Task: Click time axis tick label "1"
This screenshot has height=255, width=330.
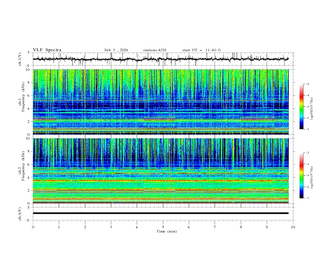Action: pos(59,227)
